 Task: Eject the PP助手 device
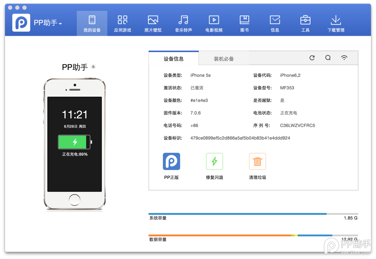[x=93, y=67]
